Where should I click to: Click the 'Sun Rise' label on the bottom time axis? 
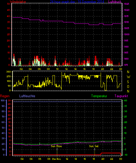56,159
